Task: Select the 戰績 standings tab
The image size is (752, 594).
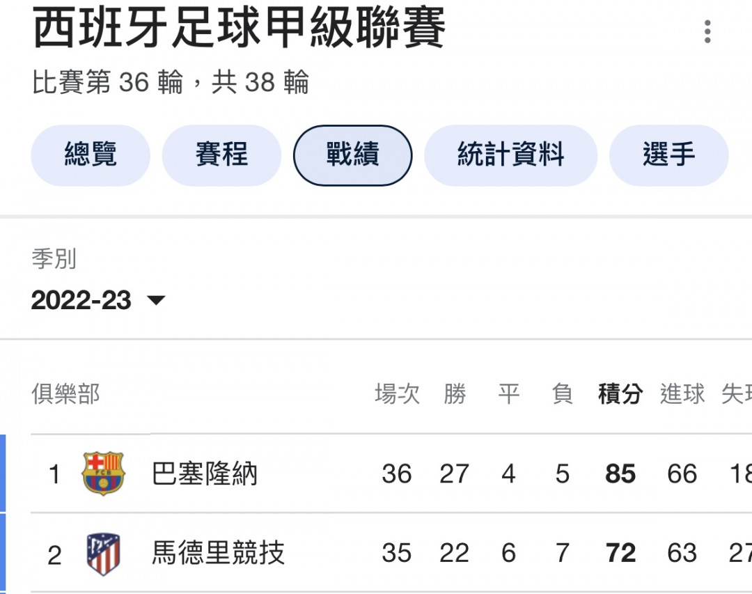Action: click(x=352, y=155)
